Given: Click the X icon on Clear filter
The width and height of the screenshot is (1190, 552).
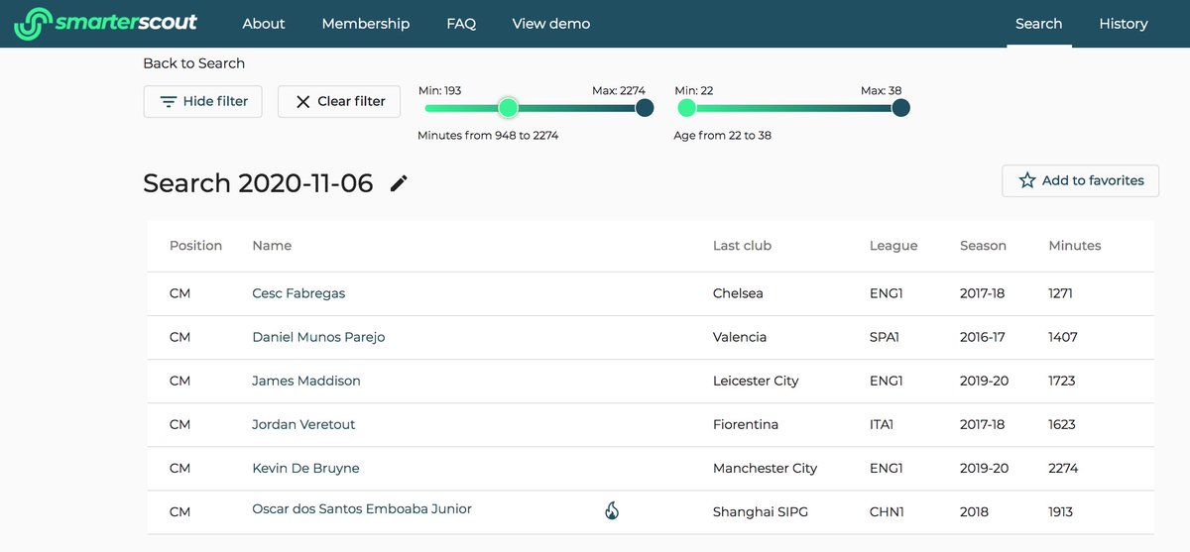Looking at the screenshot, I should (303, 101).
